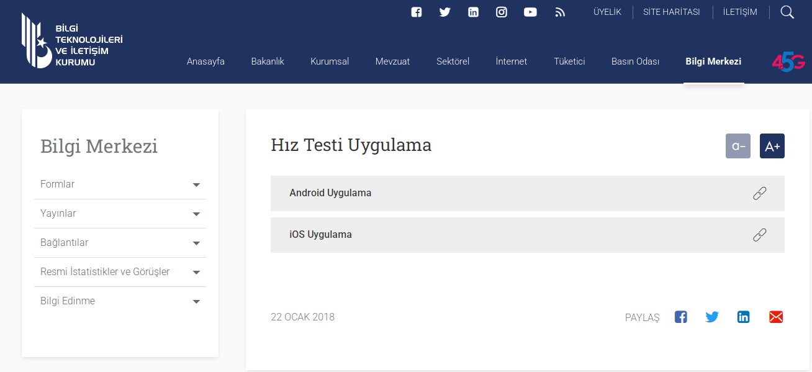
Task: Switch to the Tüketici section
Action: (569, 61)
